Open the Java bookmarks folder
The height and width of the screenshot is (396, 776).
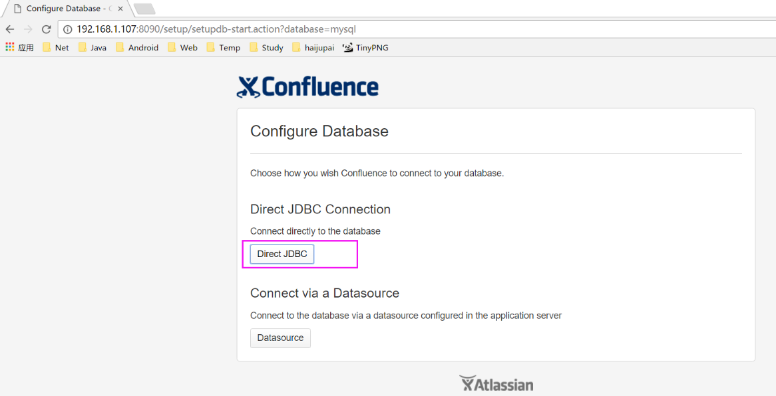tap(93, 47)
